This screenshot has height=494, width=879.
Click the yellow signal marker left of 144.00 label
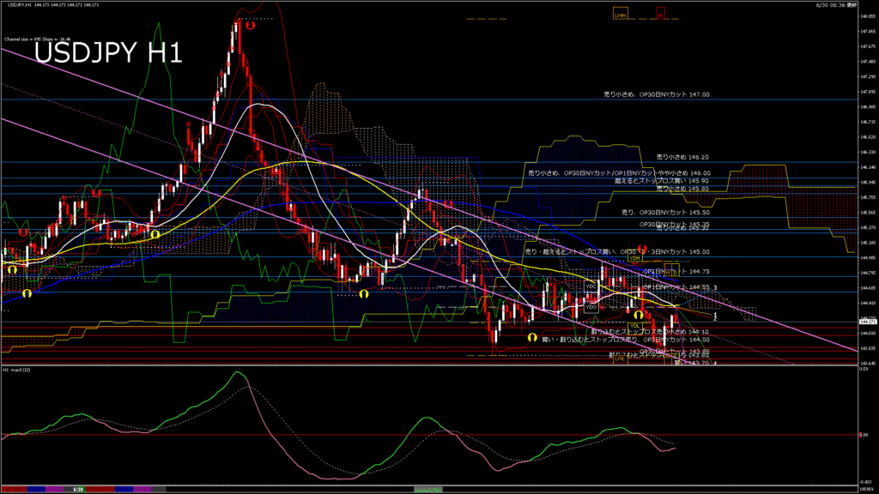(x=532, y=338)
